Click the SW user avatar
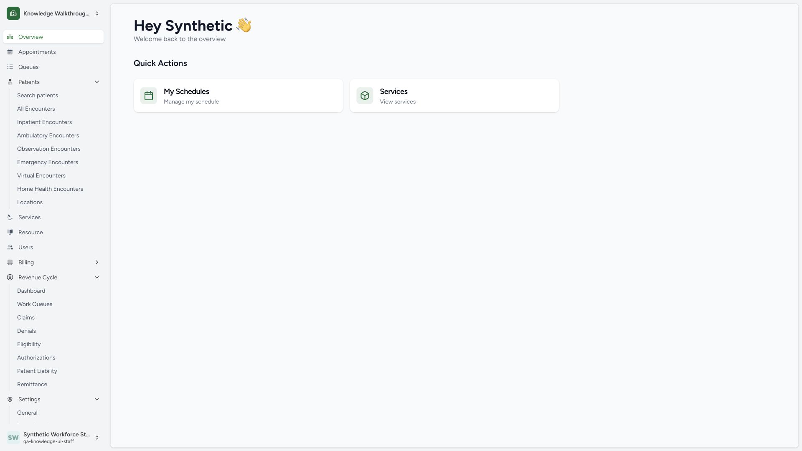This screenshot has height=451, width=802. (x=13, y=438)
